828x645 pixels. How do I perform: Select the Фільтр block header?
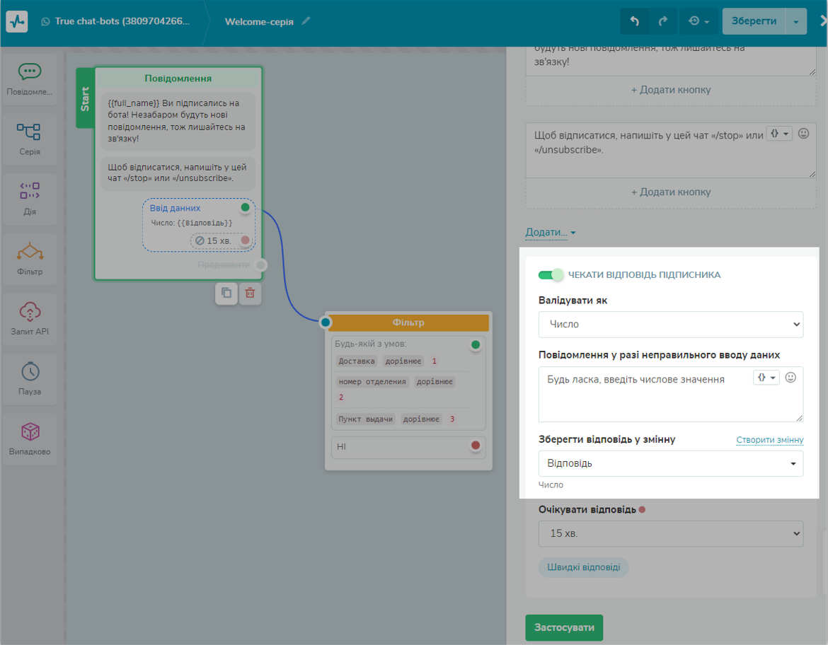click(x=408, y=322)
